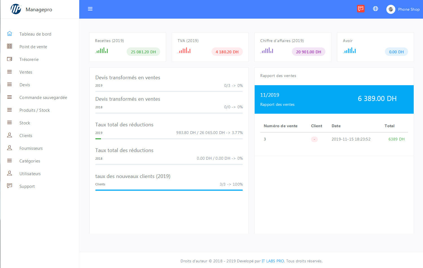Click the person icon beside Clients
The width and height of the screenshot is (423, 268).
[10, 135]
